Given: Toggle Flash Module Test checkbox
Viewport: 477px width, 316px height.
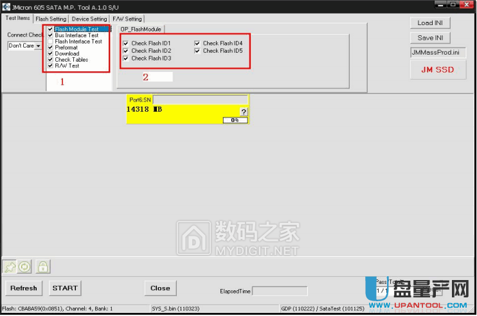Looking at the screenshot, I should pos(51,29).
